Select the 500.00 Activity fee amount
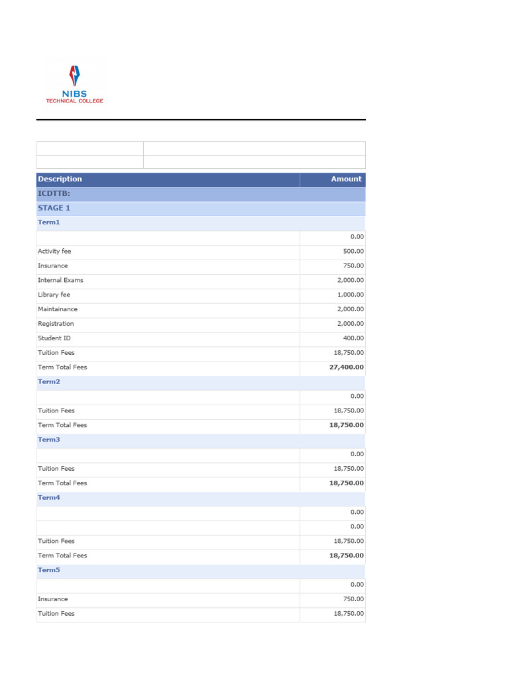The width and height of the screenshot is (509, 678). pyautogui.click(x=353, y=251)
